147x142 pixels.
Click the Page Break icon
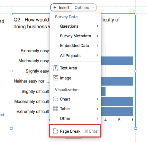pyautogui.click(x=55, y=131)
